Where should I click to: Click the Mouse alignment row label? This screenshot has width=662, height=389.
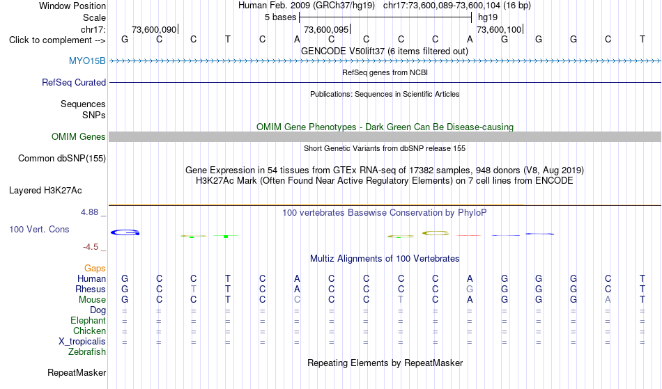(92, 300)
